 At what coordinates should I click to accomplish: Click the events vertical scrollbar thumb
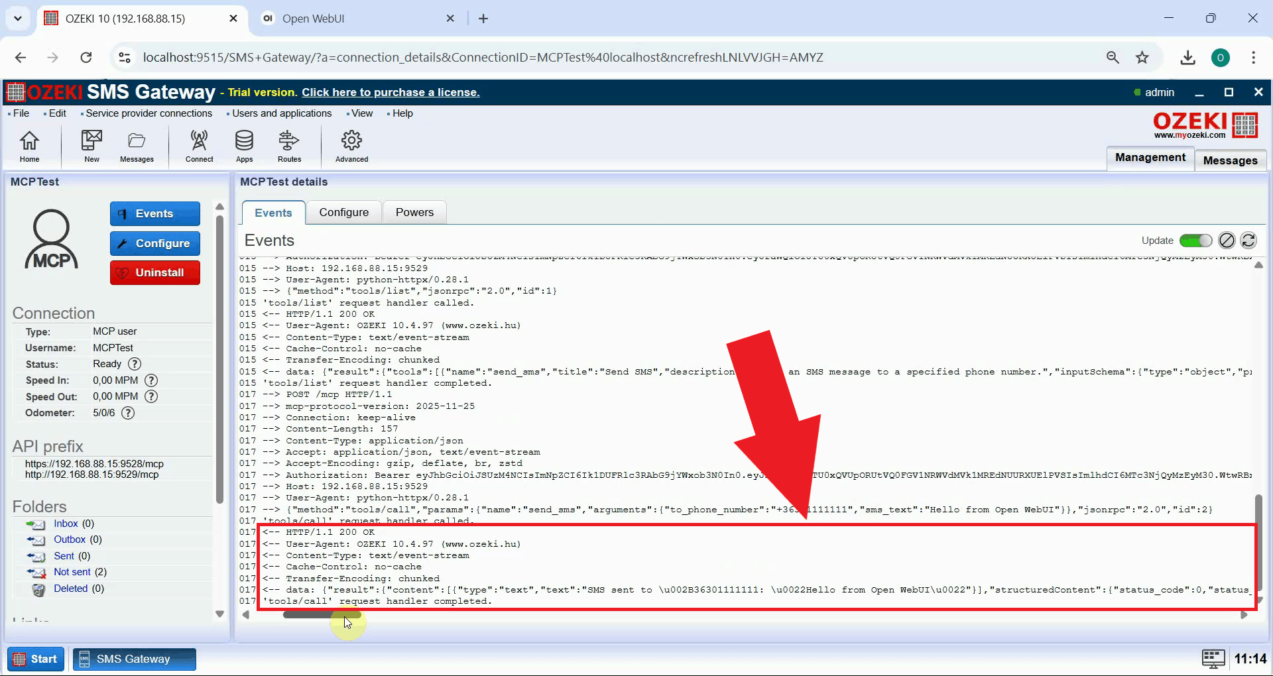click(x=1258, y=543)
